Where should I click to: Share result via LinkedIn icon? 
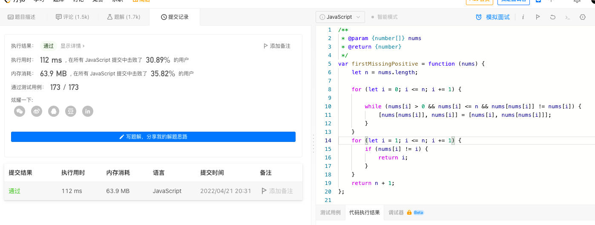tap(88, 111)
